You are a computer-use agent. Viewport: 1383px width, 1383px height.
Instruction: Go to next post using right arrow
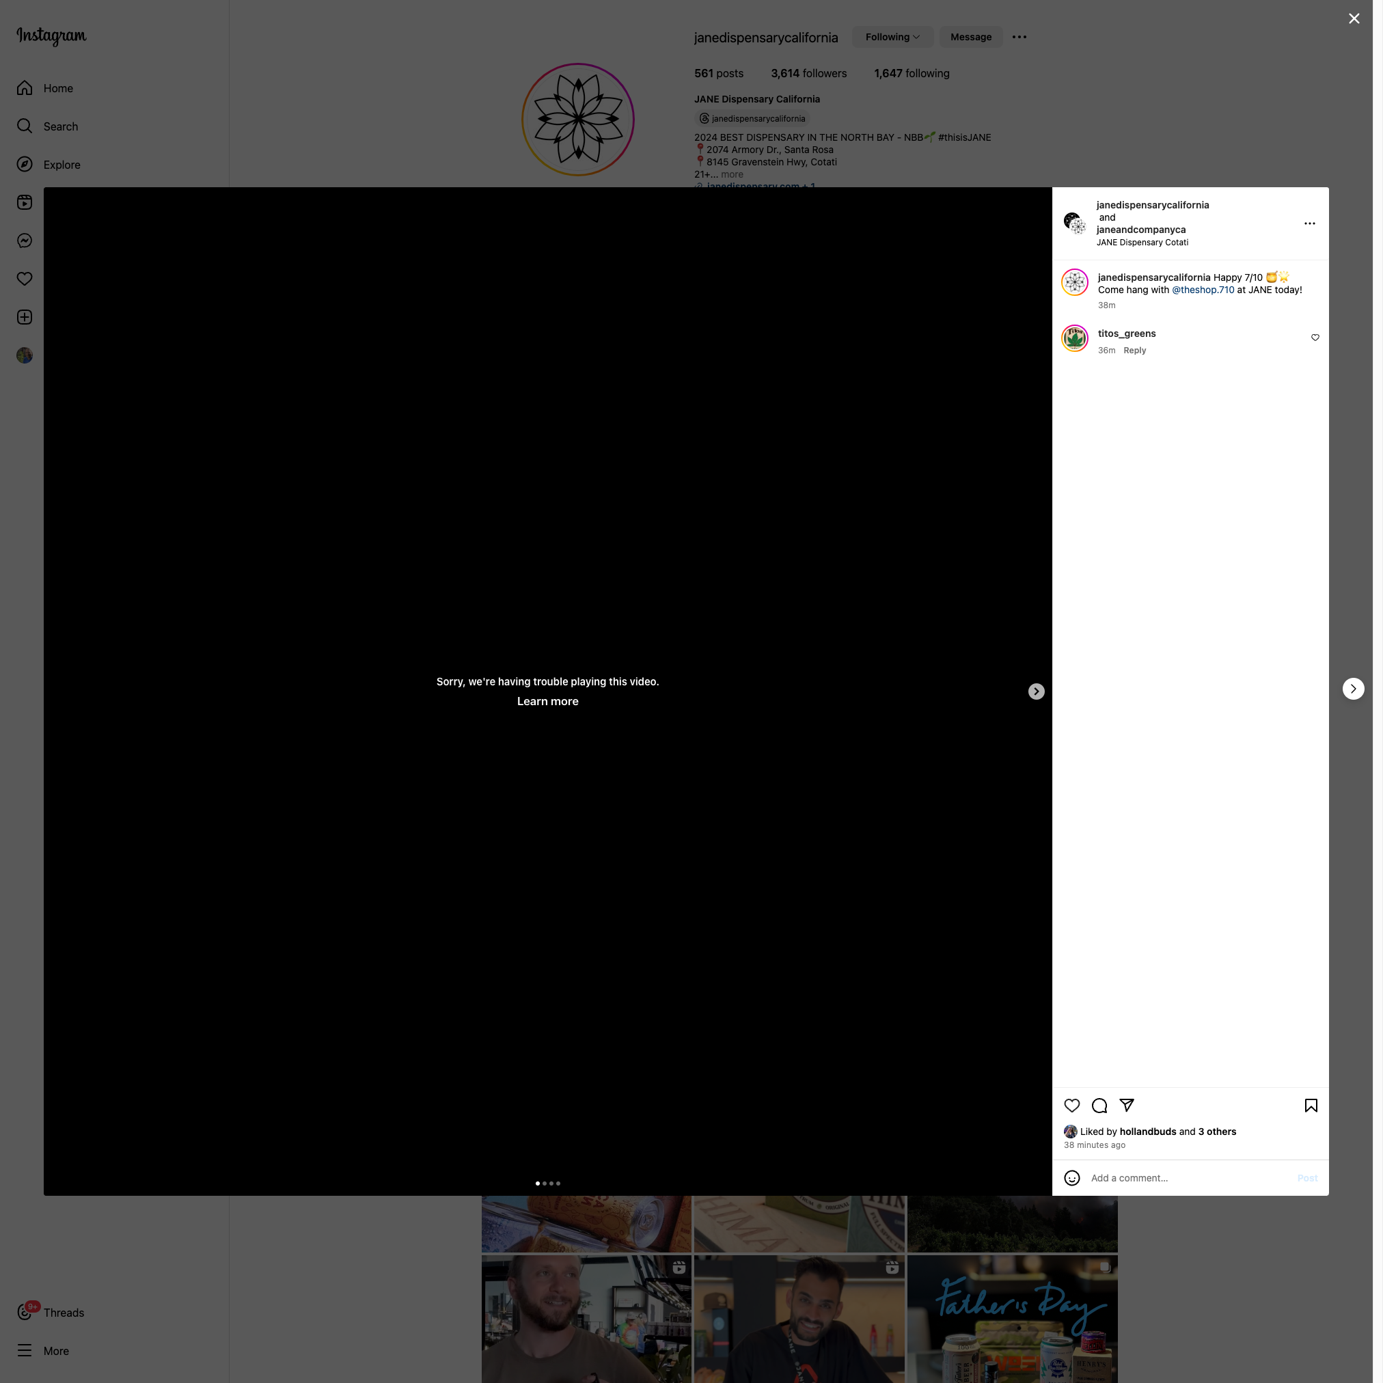tap(1353, 689)
